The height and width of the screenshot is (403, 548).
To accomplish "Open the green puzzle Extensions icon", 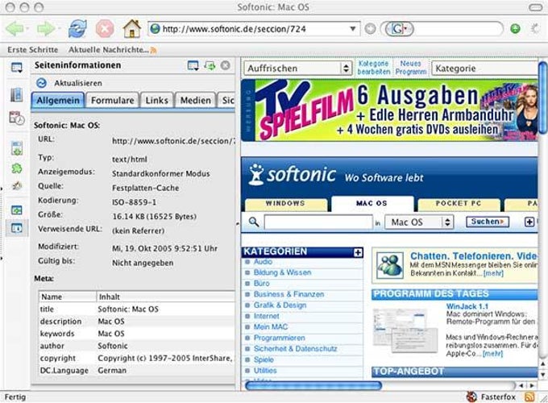I will [x=17, y=168].
